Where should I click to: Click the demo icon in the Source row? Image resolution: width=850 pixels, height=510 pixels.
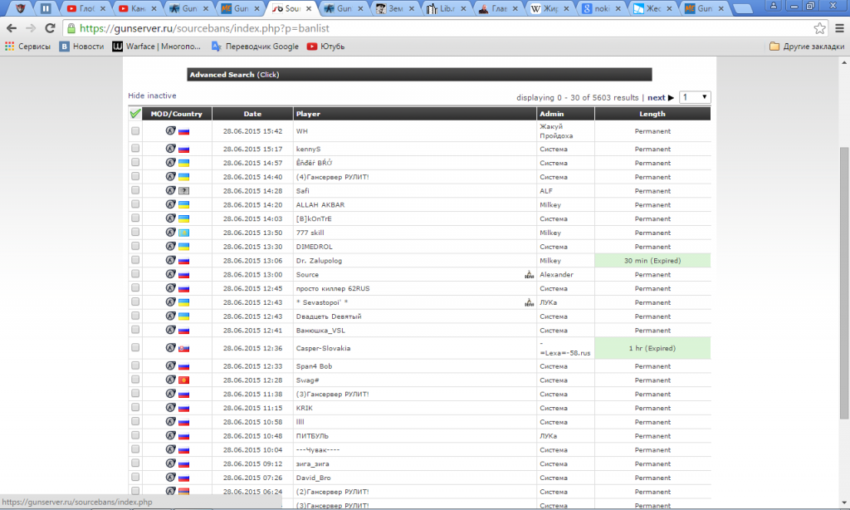pyautogui.click(x=529, y=275)
